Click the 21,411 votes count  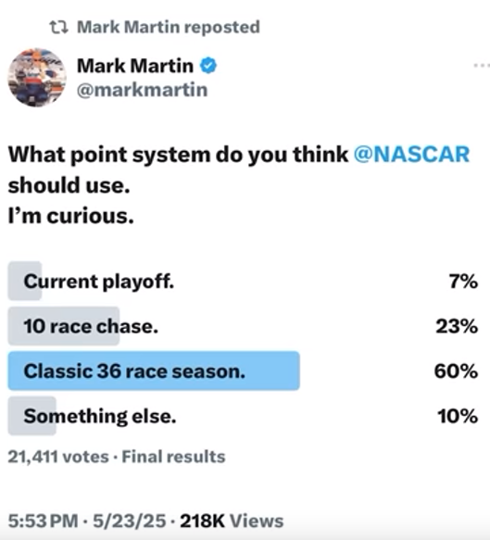(58, 457)
